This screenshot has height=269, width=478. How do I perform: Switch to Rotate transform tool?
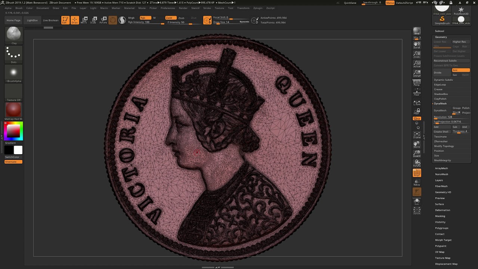point(103,20)
